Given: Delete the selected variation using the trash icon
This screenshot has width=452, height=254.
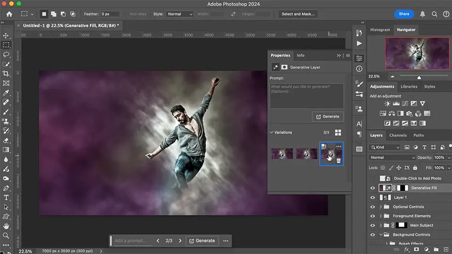Looking at the screenshot, I should 338,160.
